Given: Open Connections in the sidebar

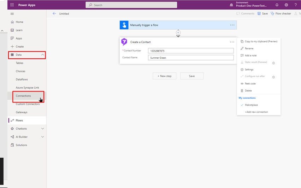Looking at the screenshot, I should point(23,96).
